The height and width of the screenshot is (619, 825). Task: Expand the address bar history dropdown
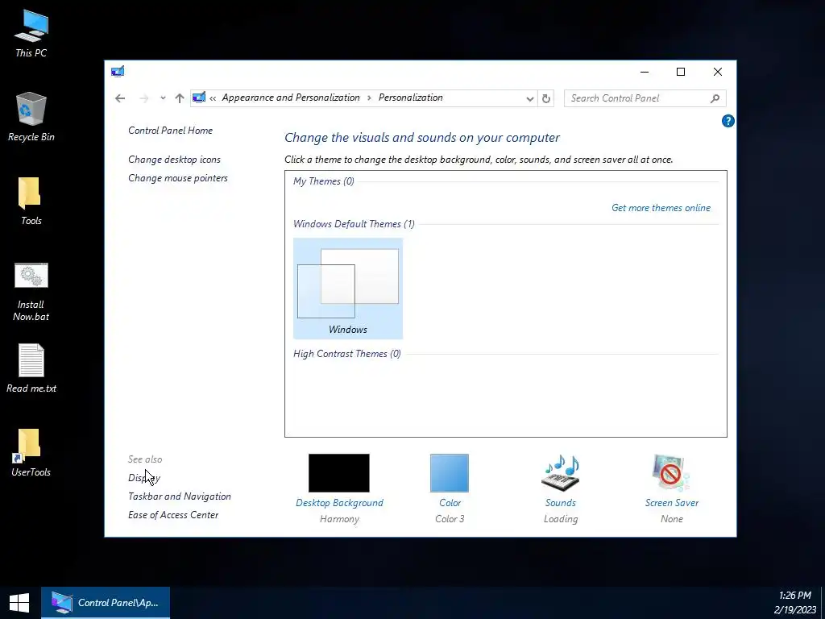[530, 98]
